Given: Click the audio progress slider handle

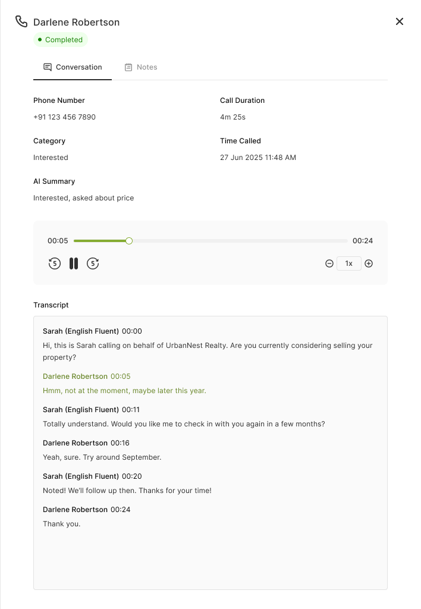Looking at the screenshot, I should pyautogui.click(x=129, y=241).
